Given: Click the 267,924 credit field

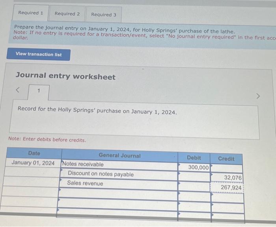Looking at the screenshot, I should [227, 188].
